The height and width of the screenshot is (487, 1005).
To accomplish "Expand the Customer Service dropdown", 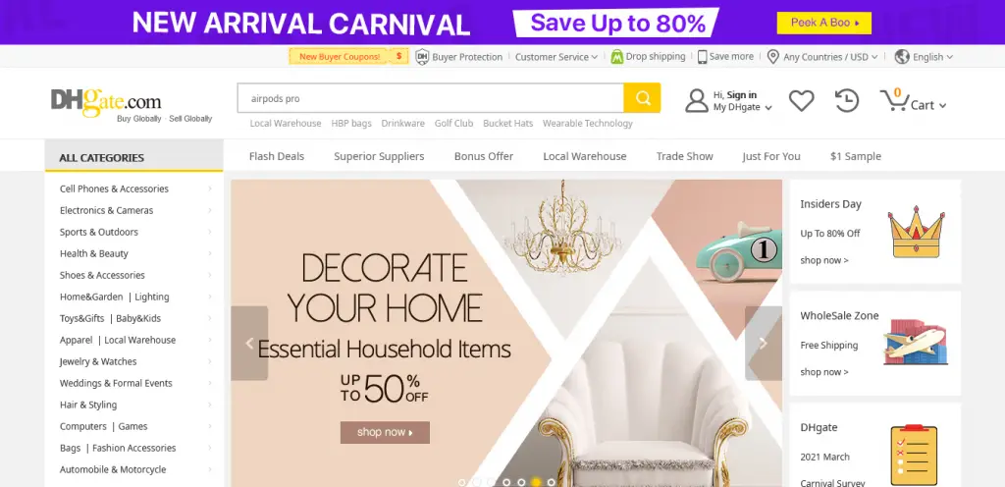I will point(556,57).
